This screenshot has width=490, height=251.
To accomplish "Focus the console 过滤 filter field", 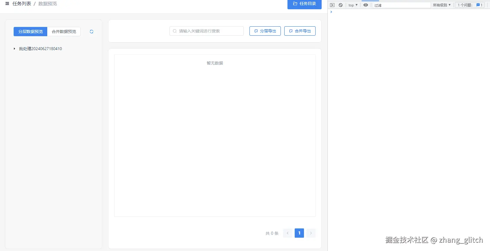I will pyautogui.click(x=402, y=5).
